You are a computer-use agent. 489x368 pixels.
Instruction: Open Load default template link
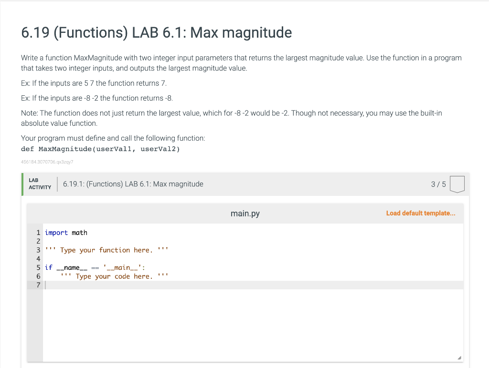tap(421, 213)
